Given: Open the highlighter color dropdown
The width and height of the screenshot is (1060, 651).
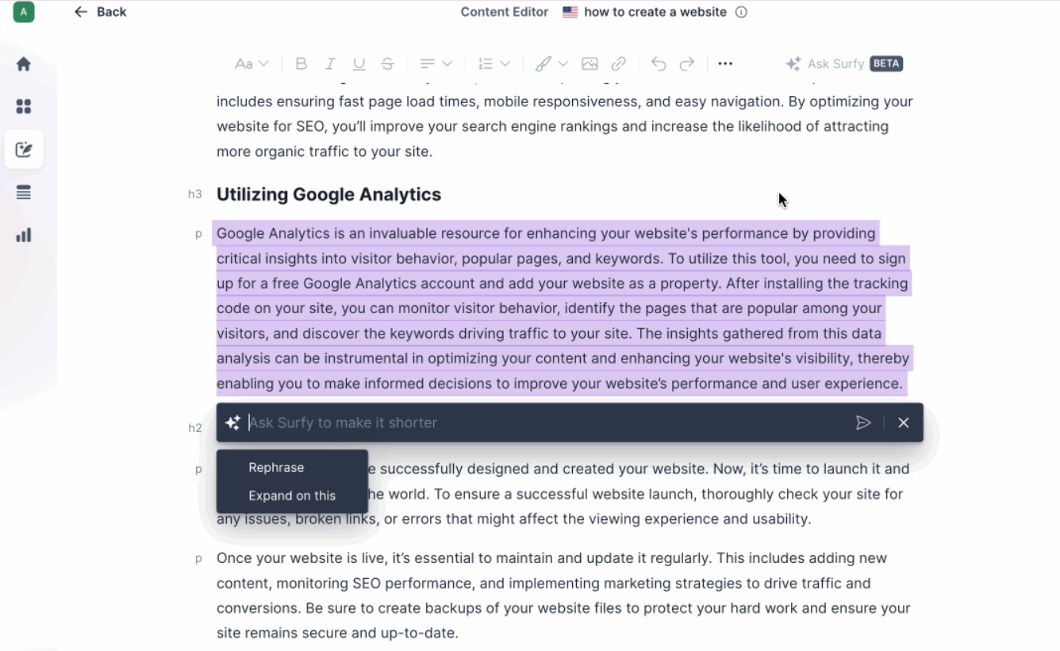Looking at the screenshot, I should coord(551,64).
